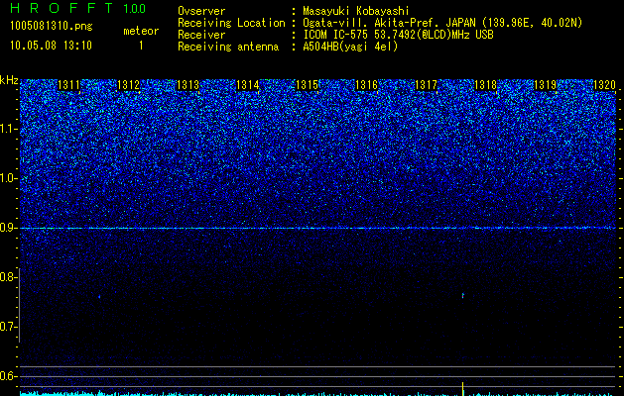Click the meteor label

pyautogui.click(x=141, y=31)
